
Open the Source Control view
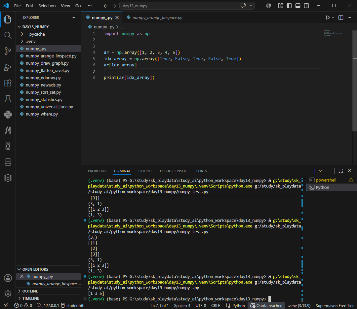(8, 51)
